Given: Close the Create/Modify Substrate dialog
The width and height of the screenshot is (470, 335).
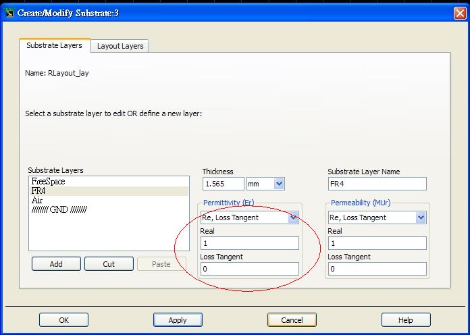Looking at the screenshot, I should click(460, 14).
